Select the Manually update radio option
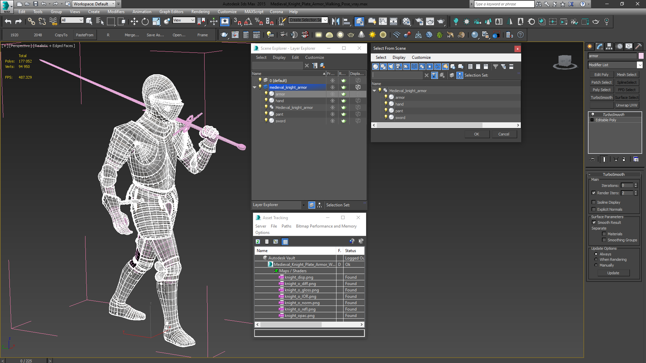 tap(596, 265)
